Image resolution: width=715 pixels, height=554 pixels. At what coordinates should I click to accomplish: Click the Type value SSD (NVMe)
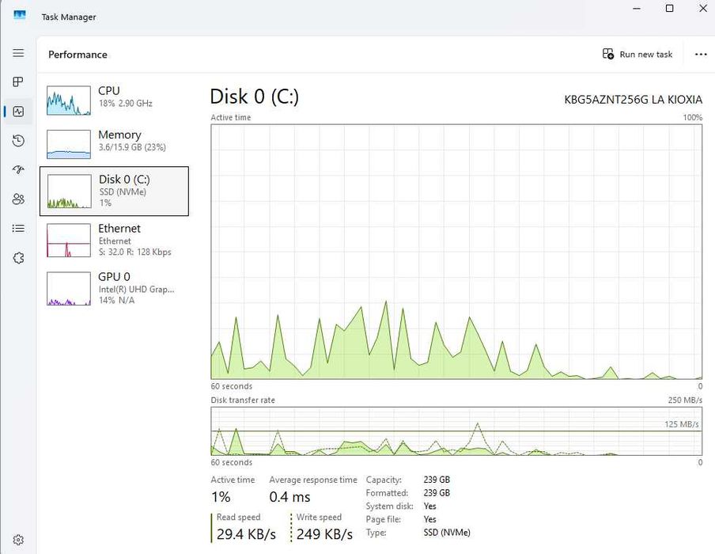[447, 533]
